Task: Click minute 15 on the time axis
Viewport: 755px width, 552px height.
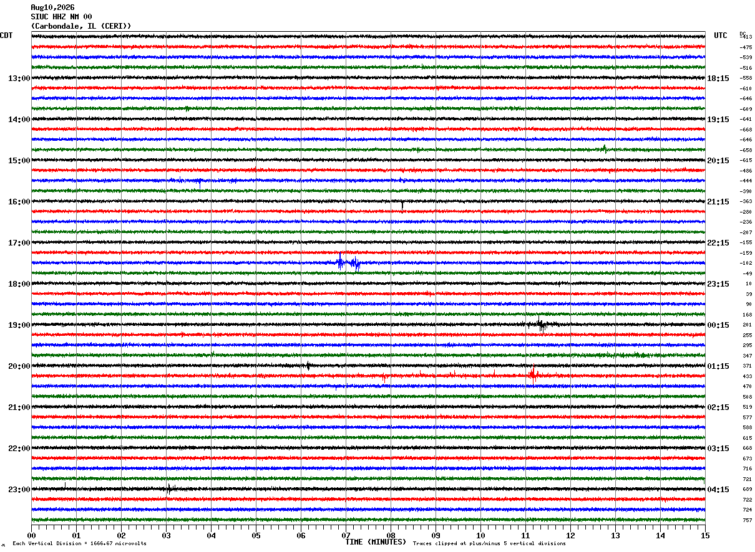Action: (x=704, y=535)
